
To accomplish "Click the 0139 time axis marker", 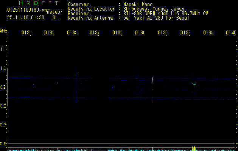I will point(208,32).
